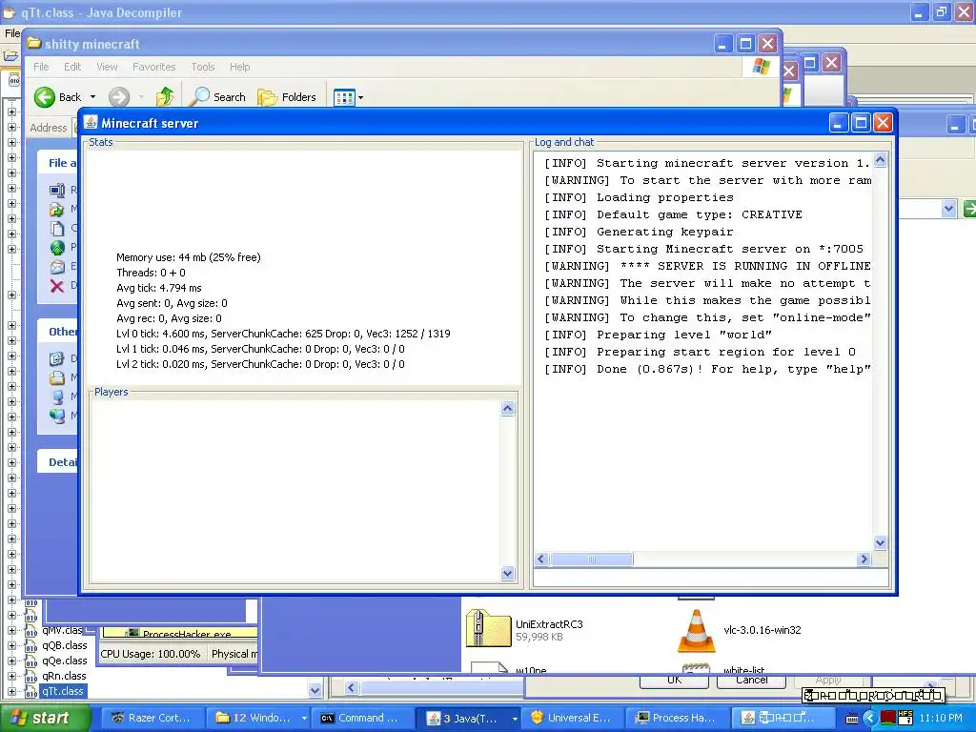Click the log horizontal scroll right arrow

click(864, 559)
